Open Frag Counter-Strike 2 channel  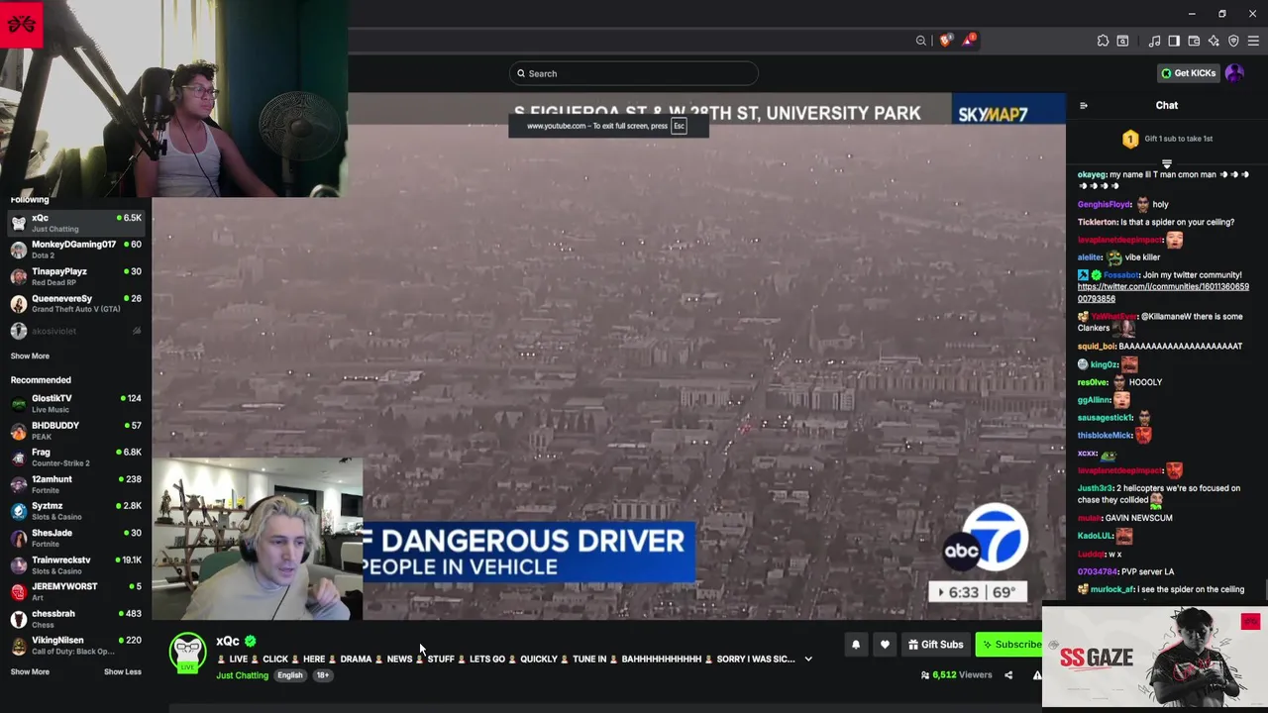[x=76, y=458]
